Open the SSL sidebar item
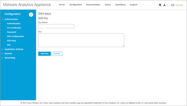Viewport: 187px width, 106px height. coord(9,45)
